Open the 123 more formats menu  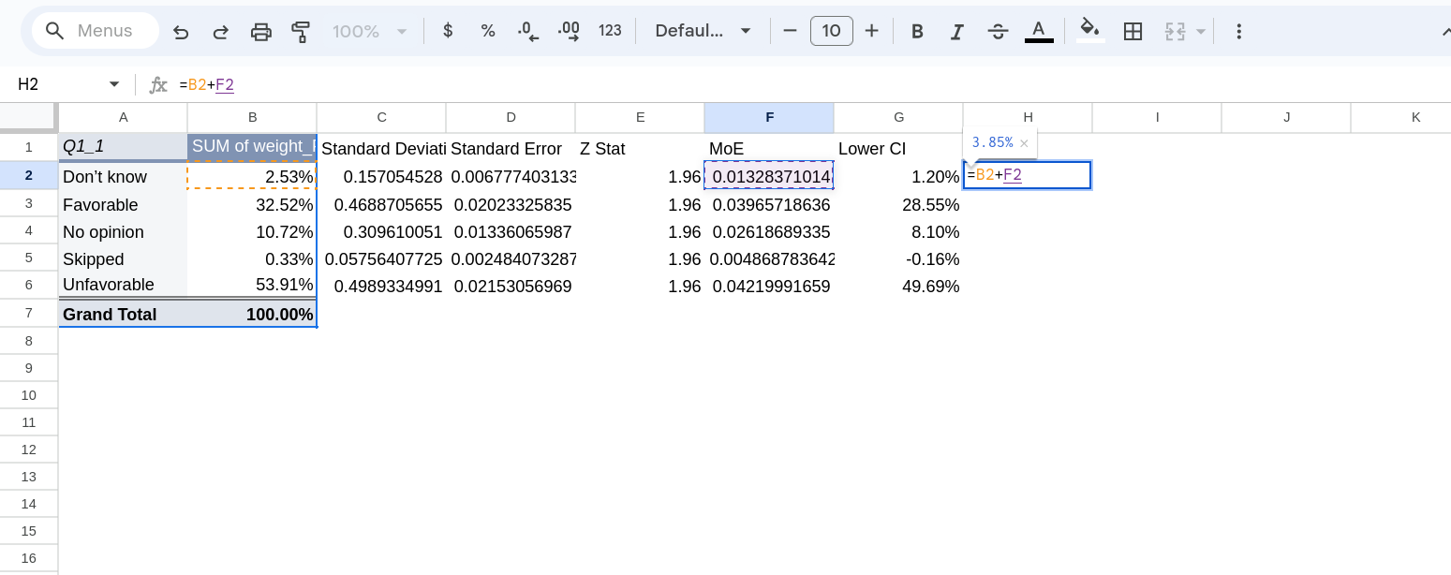610,31
